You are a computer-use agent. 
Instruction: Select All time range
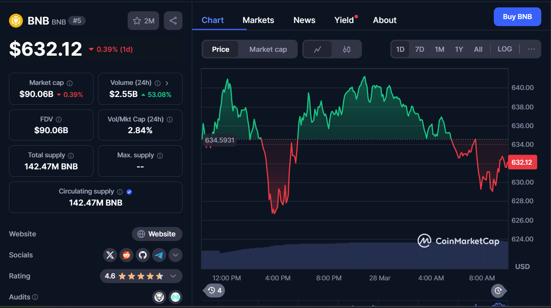[478, 49]
